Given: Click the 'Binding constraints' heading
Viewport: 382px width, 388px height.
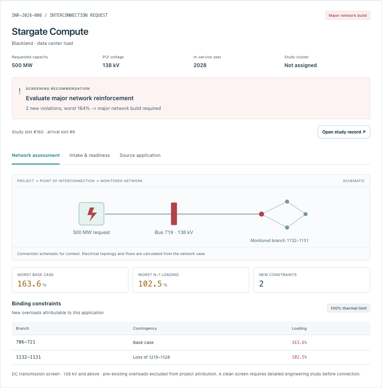Looking at the screenshot, I should point(37,304).
